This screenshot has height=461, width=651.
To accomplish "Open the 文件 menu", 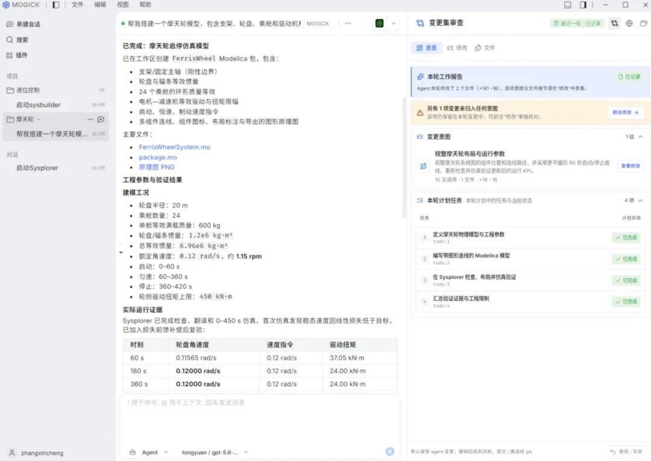I will (77, 5).
